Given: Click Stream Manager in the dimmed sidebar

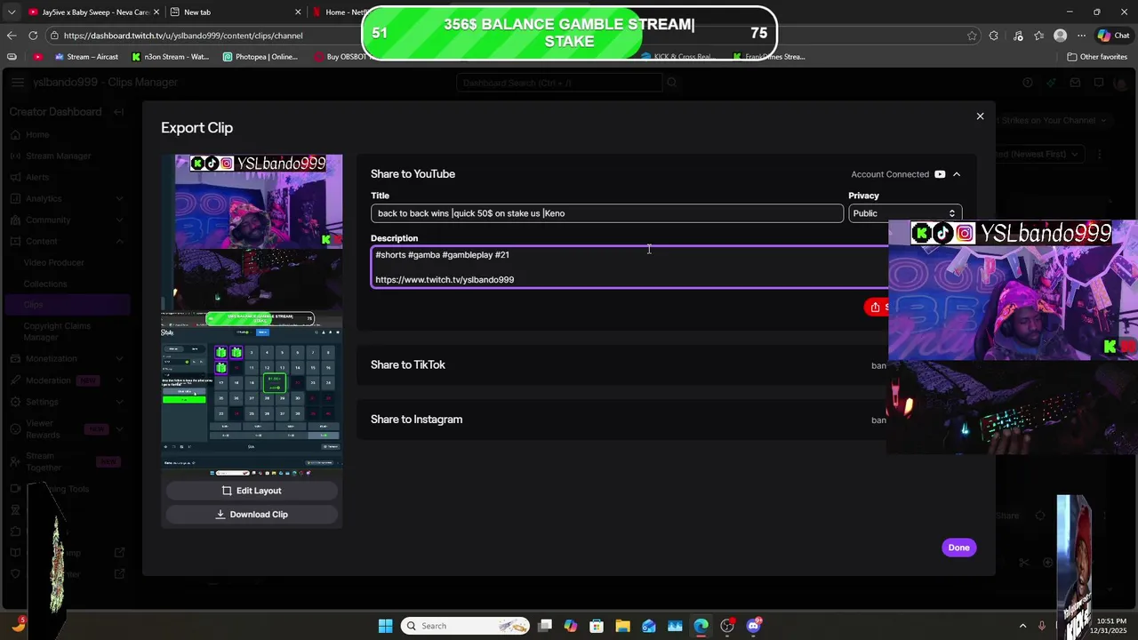Looking at the screenshot, I should pyautogui.click(x=59, y=156).
